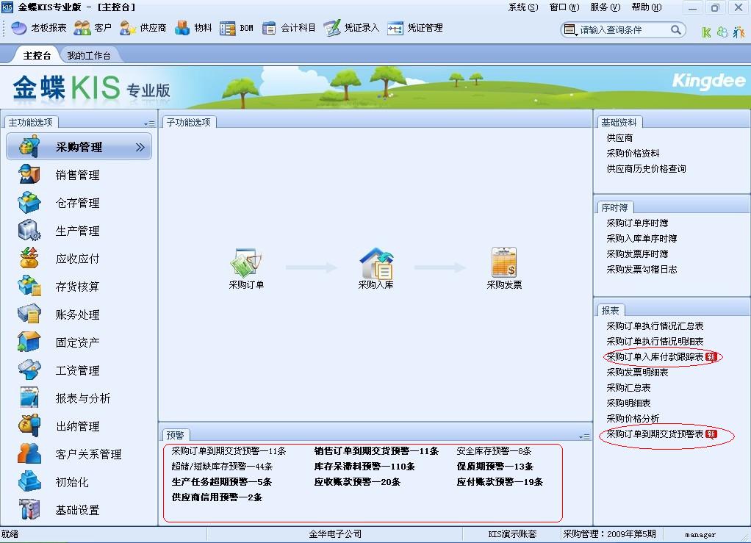Click 超储/短缺库存预警—44条 alert
Screen dimensions: 751x543
tap(222, 467)
